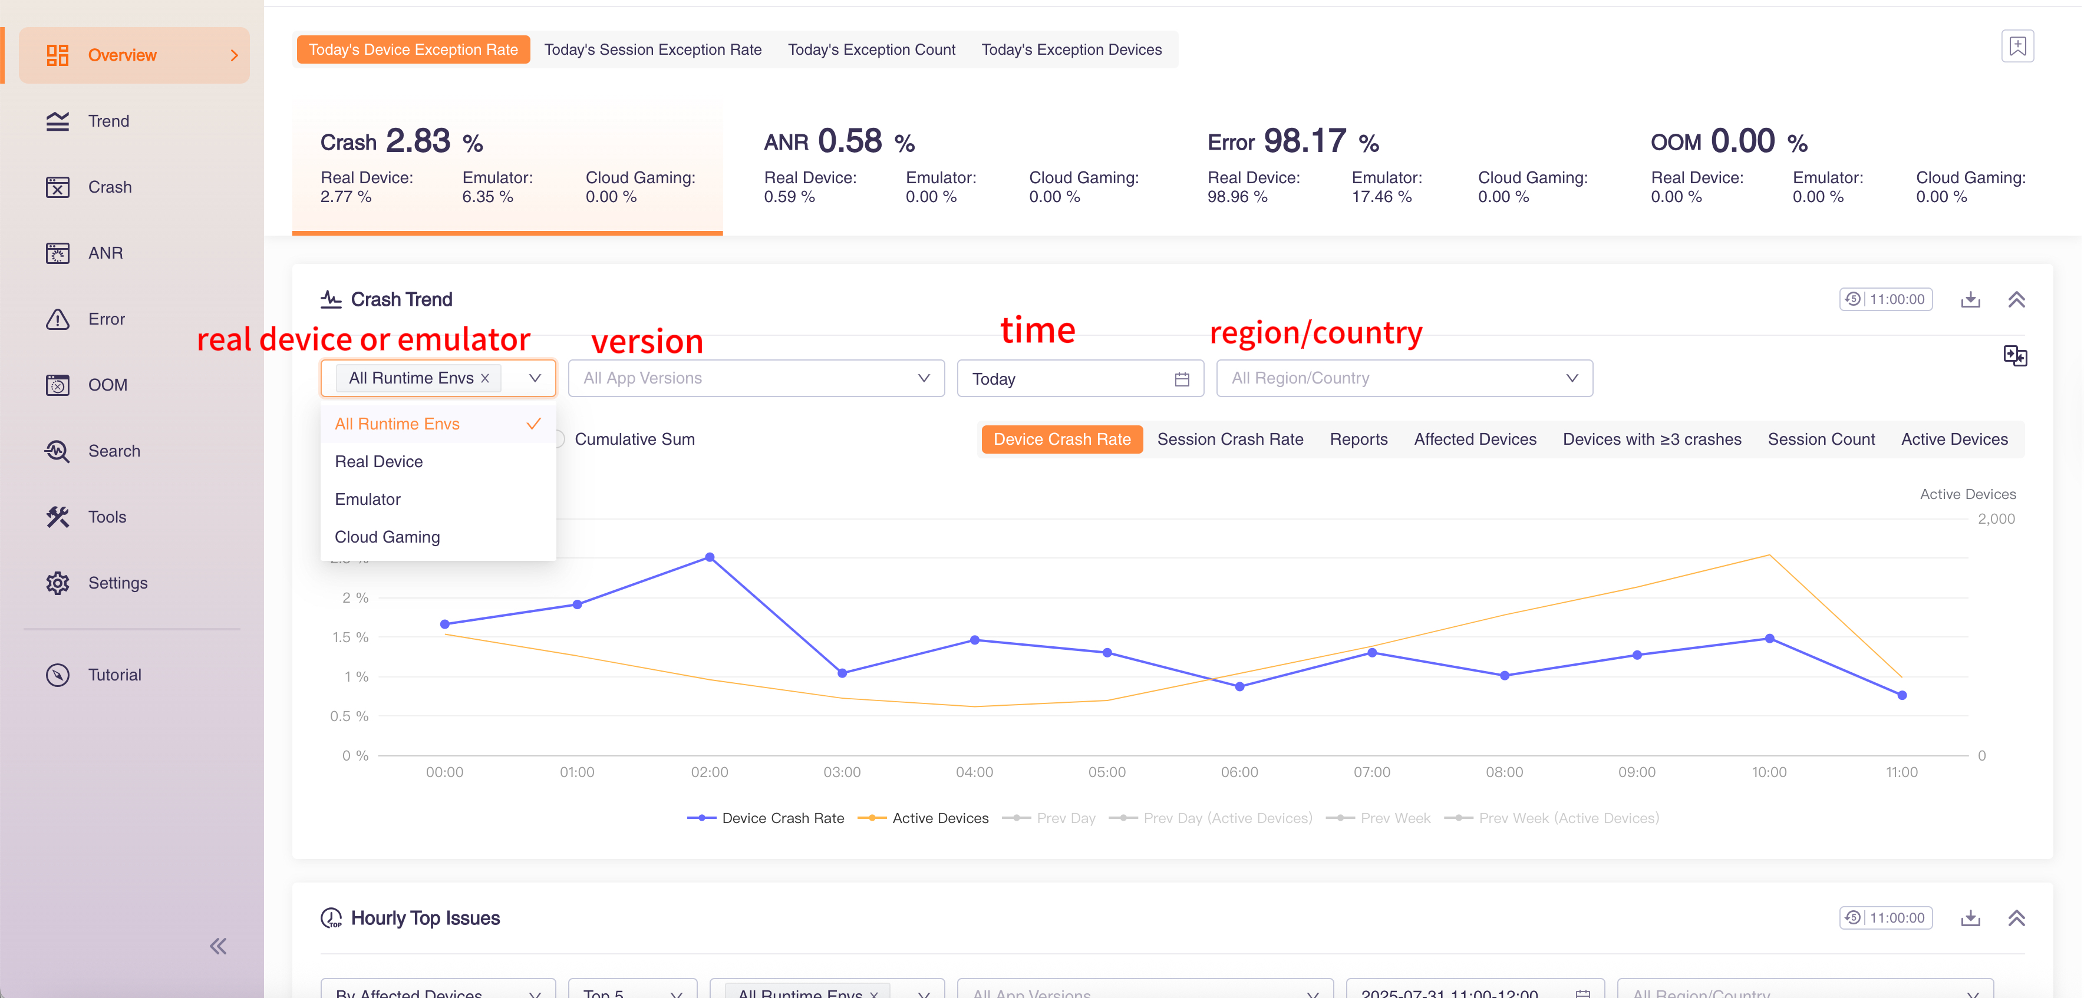Image resolution: width=2084 pixels, height=998 pixels.
Task: Click the 02:00 crash rate data point
Action: [710, 557]
